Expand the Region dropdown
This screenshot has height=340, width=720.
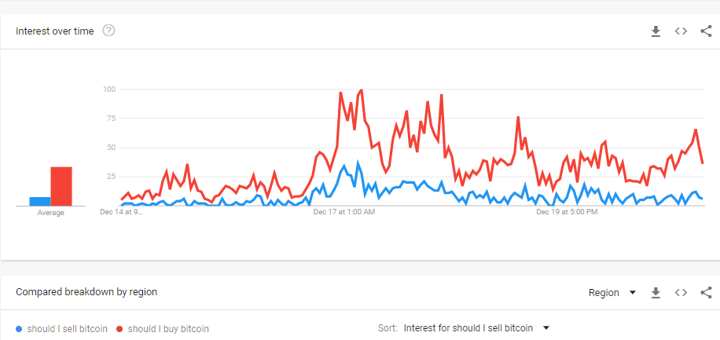tap(612, 293)
